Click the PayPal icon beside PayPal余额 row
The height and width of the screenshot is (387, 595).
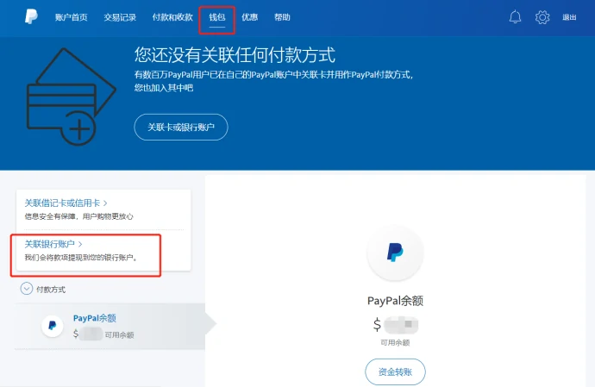53,326
